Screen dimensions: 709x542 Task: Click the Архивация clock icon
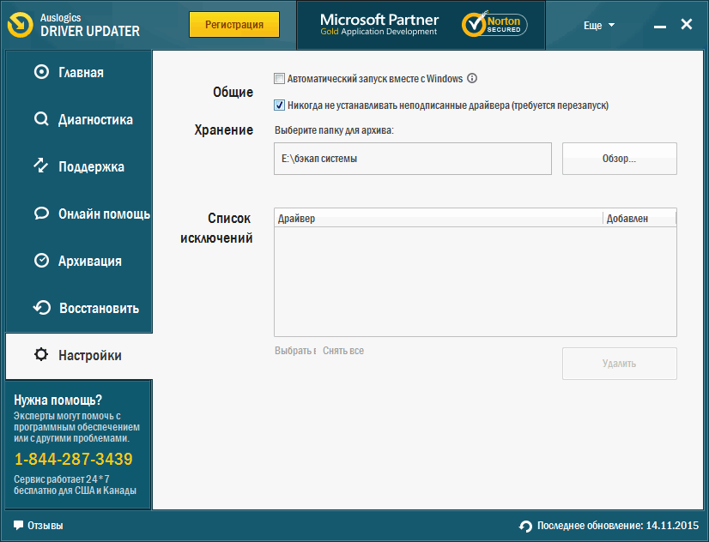(x=40, y=261)
